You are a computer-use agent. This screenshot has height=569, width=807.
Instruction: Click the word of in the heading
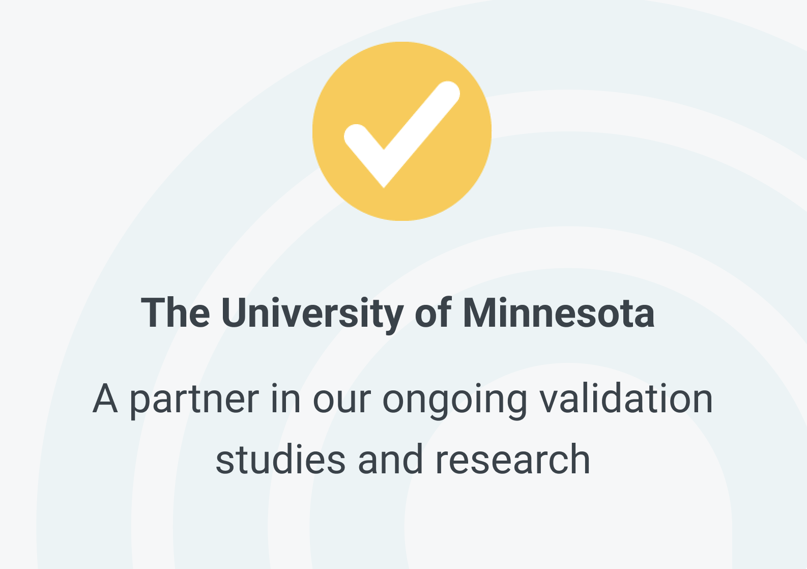[433, 312]
